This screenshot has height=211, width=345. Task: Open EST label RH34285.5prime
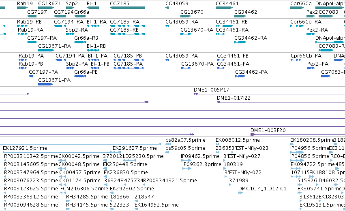tap(87, 197)
